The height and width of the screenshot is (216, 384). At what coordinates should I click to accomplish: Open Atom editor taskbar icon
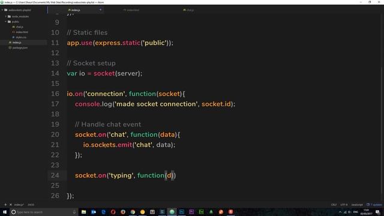172,212
